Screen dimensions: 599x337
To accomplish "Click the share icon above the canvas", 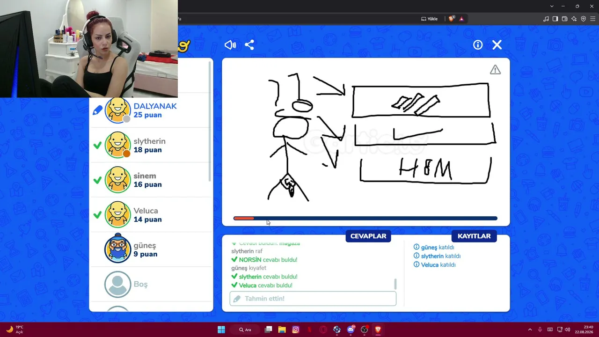I will (249, 45).
